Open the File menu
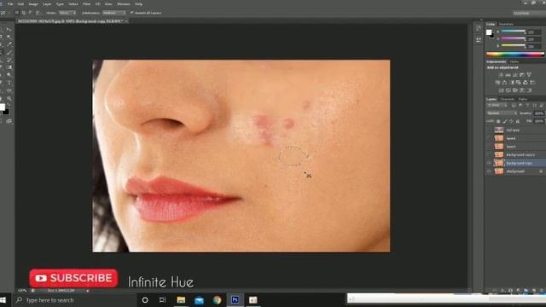546x307 pixels. (x=10, y=4)
